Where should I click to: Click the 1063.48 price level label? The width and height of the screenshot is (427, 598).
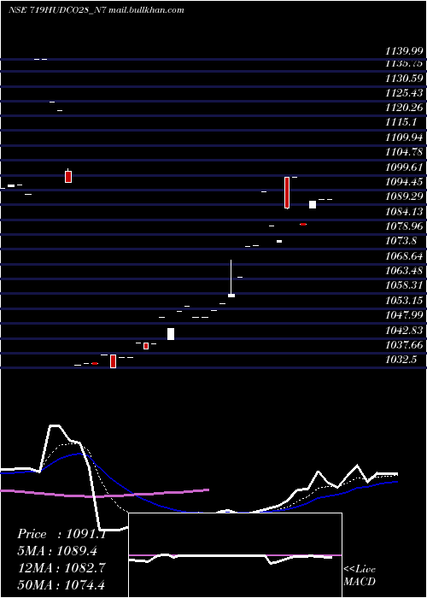click(x=404, y=271)
